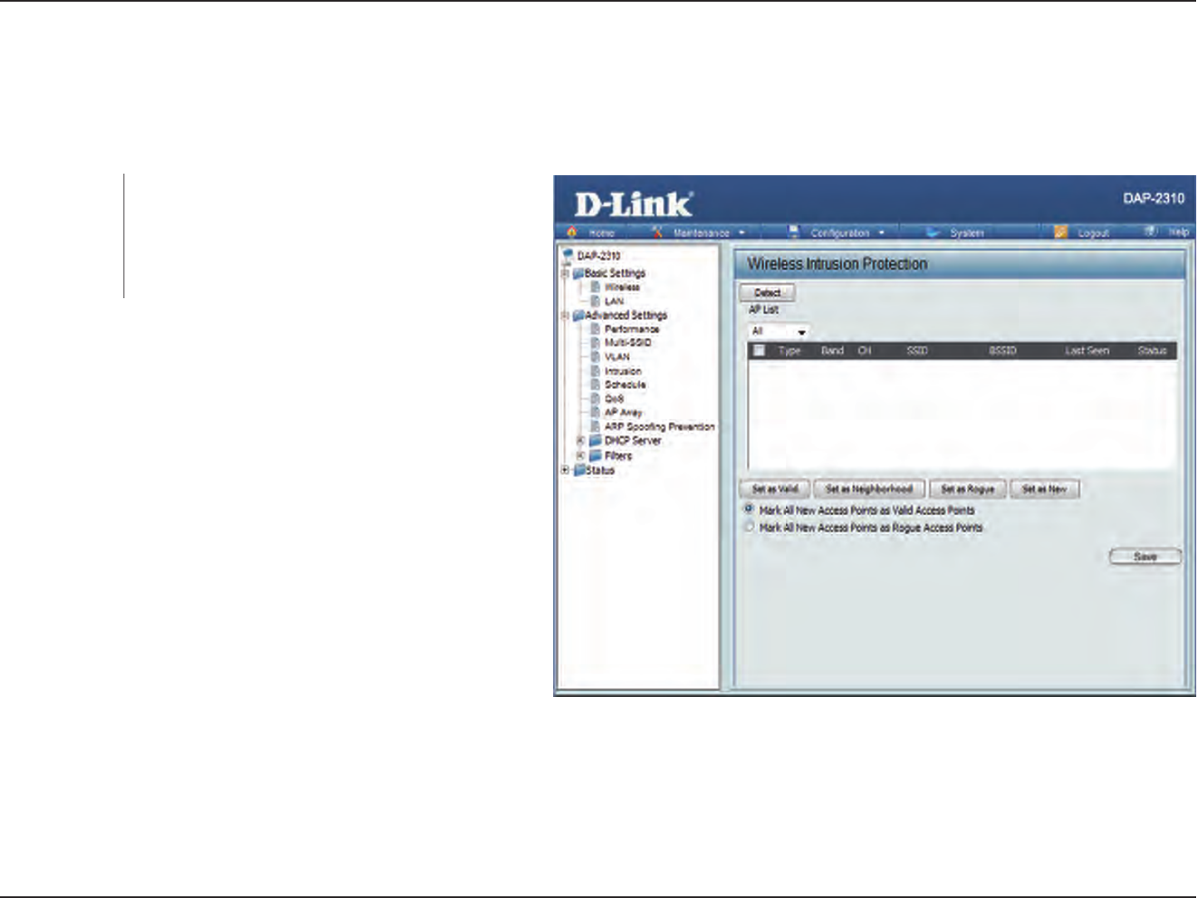Screen dimensions: 1197x898
Task: Click the Last Seen column header
Action: point(1087,351)
